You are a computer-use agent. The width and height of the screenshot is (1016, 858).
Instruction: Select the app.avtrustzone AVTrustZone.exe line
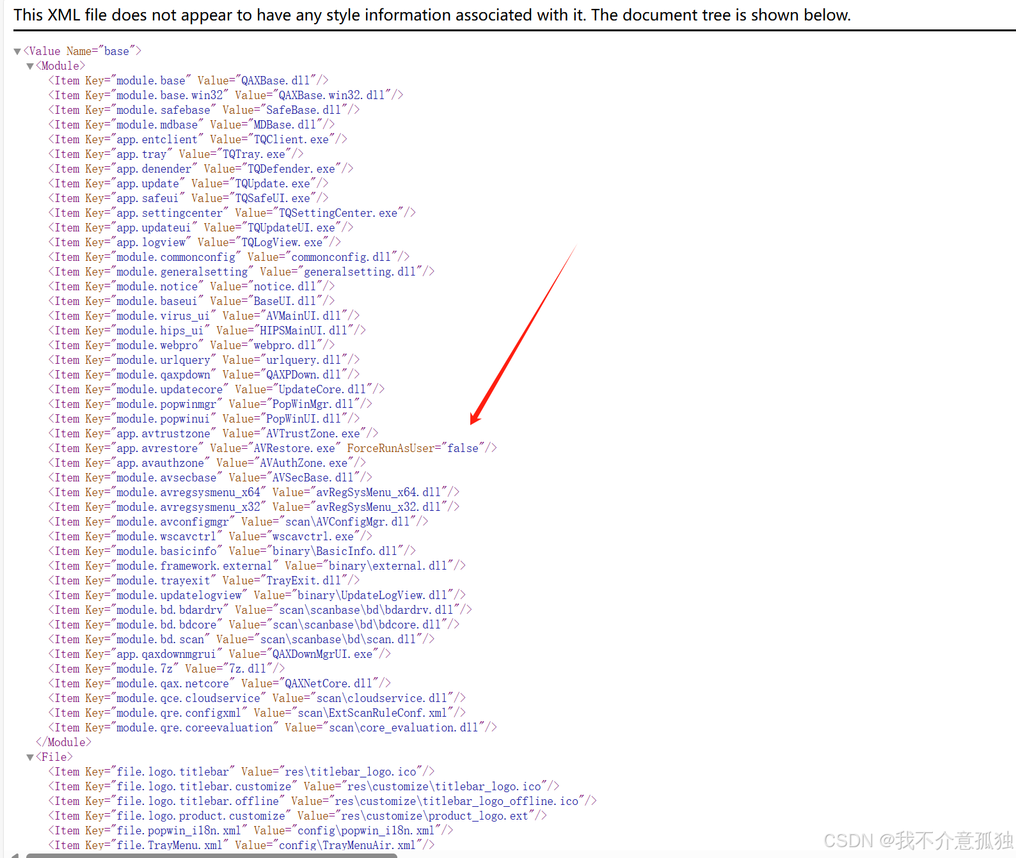point(213,433)
